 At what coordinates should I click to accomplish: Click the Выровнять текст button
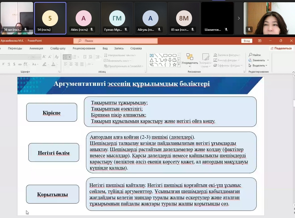(x=118, y=61)
